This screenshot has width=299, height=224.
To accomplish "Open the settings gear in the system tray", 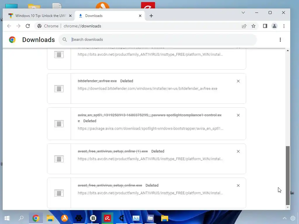I will (293, 218).
